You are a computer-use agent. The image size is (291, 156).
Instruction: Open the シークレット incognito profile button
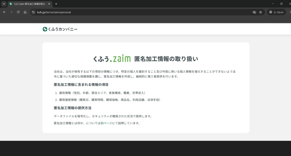pyautogui.click(x=276, y=12)
